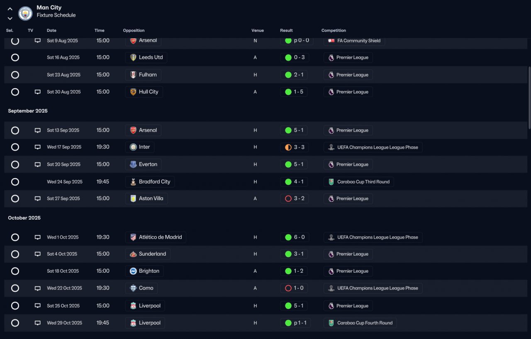This screenshot has width=531, height=339.
Task: Click the TV icon for Inter fixture
Action: [38, 147]
